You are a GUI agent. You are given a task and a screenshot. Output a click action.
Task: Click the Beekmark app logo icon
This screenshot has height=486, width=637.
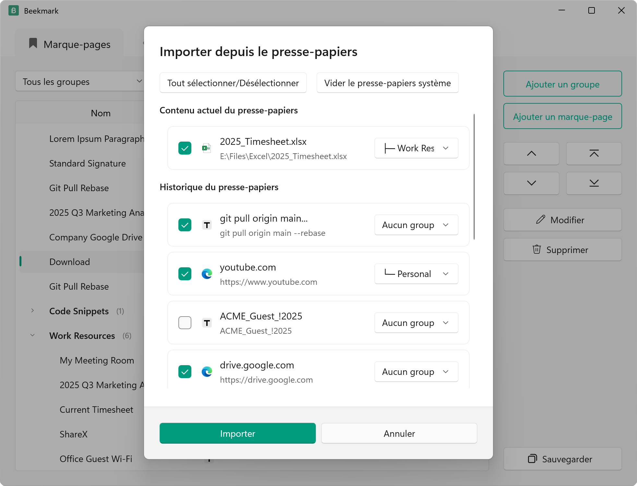pos(13,11)
